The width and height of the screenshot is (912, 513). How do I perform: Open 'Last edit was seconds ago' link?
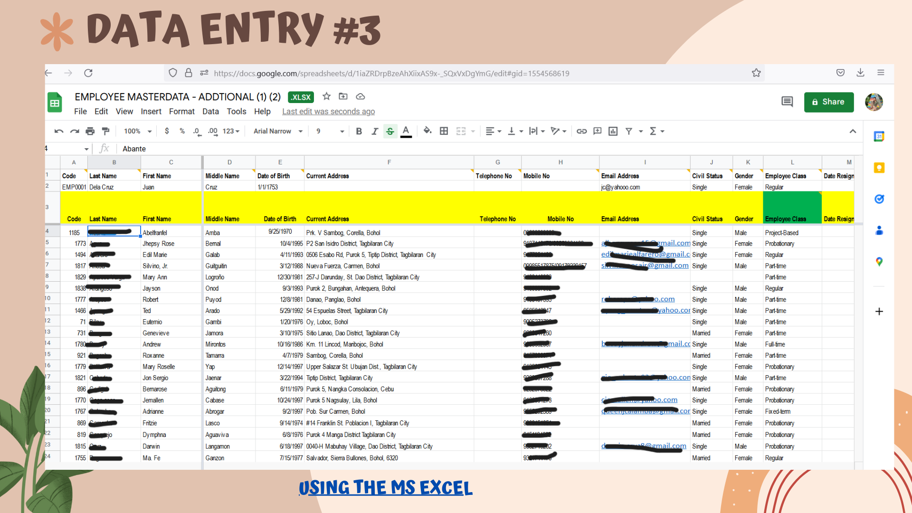click(328, 111)
